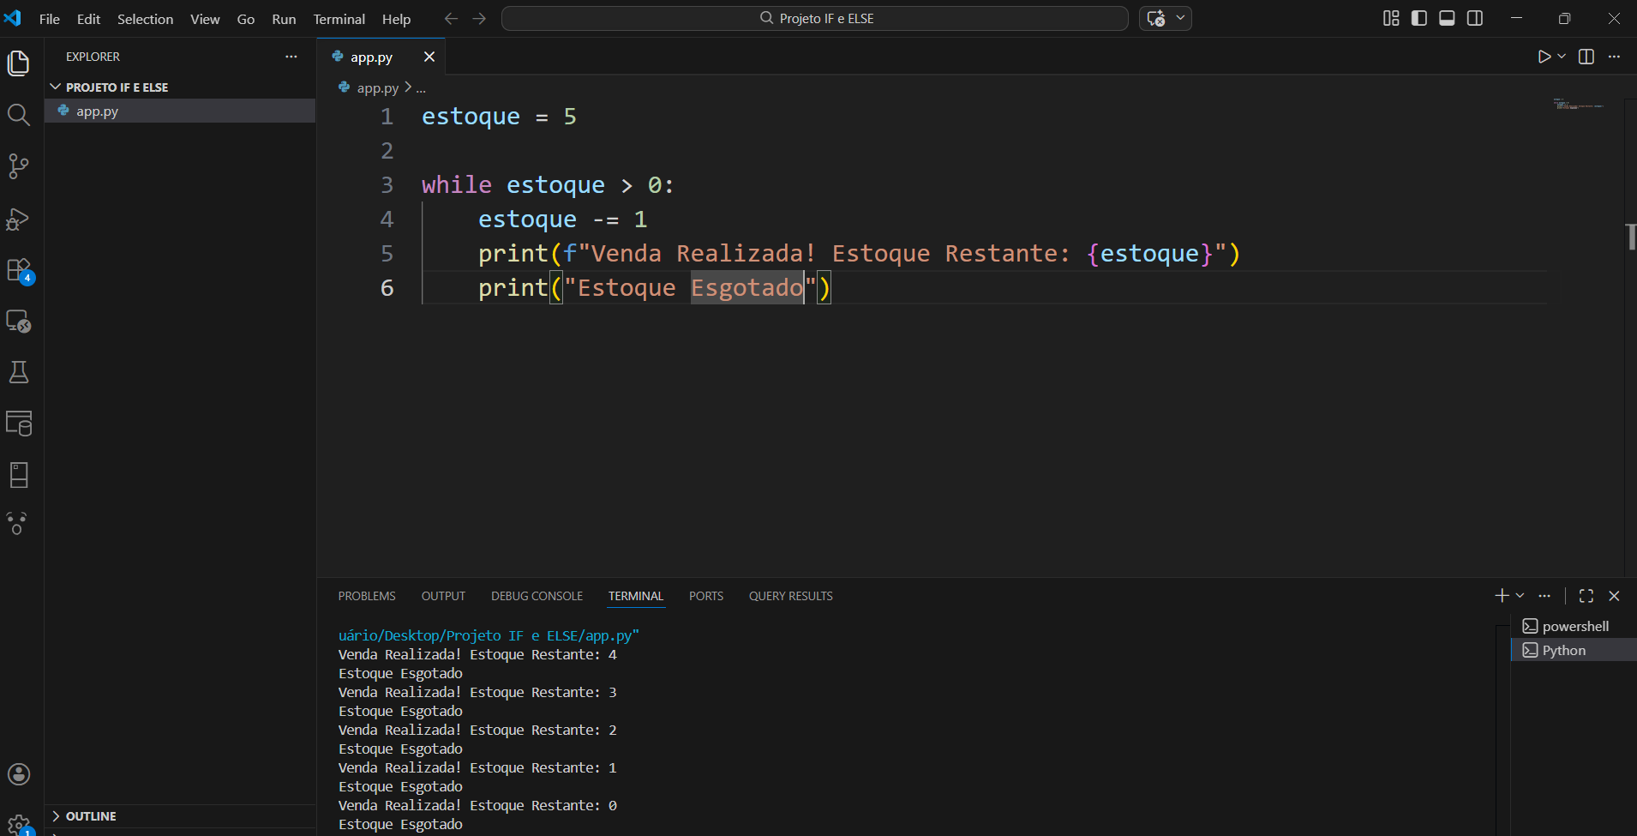Close the app.py editor tab
1637x836 pixels.
click(429, 57)
